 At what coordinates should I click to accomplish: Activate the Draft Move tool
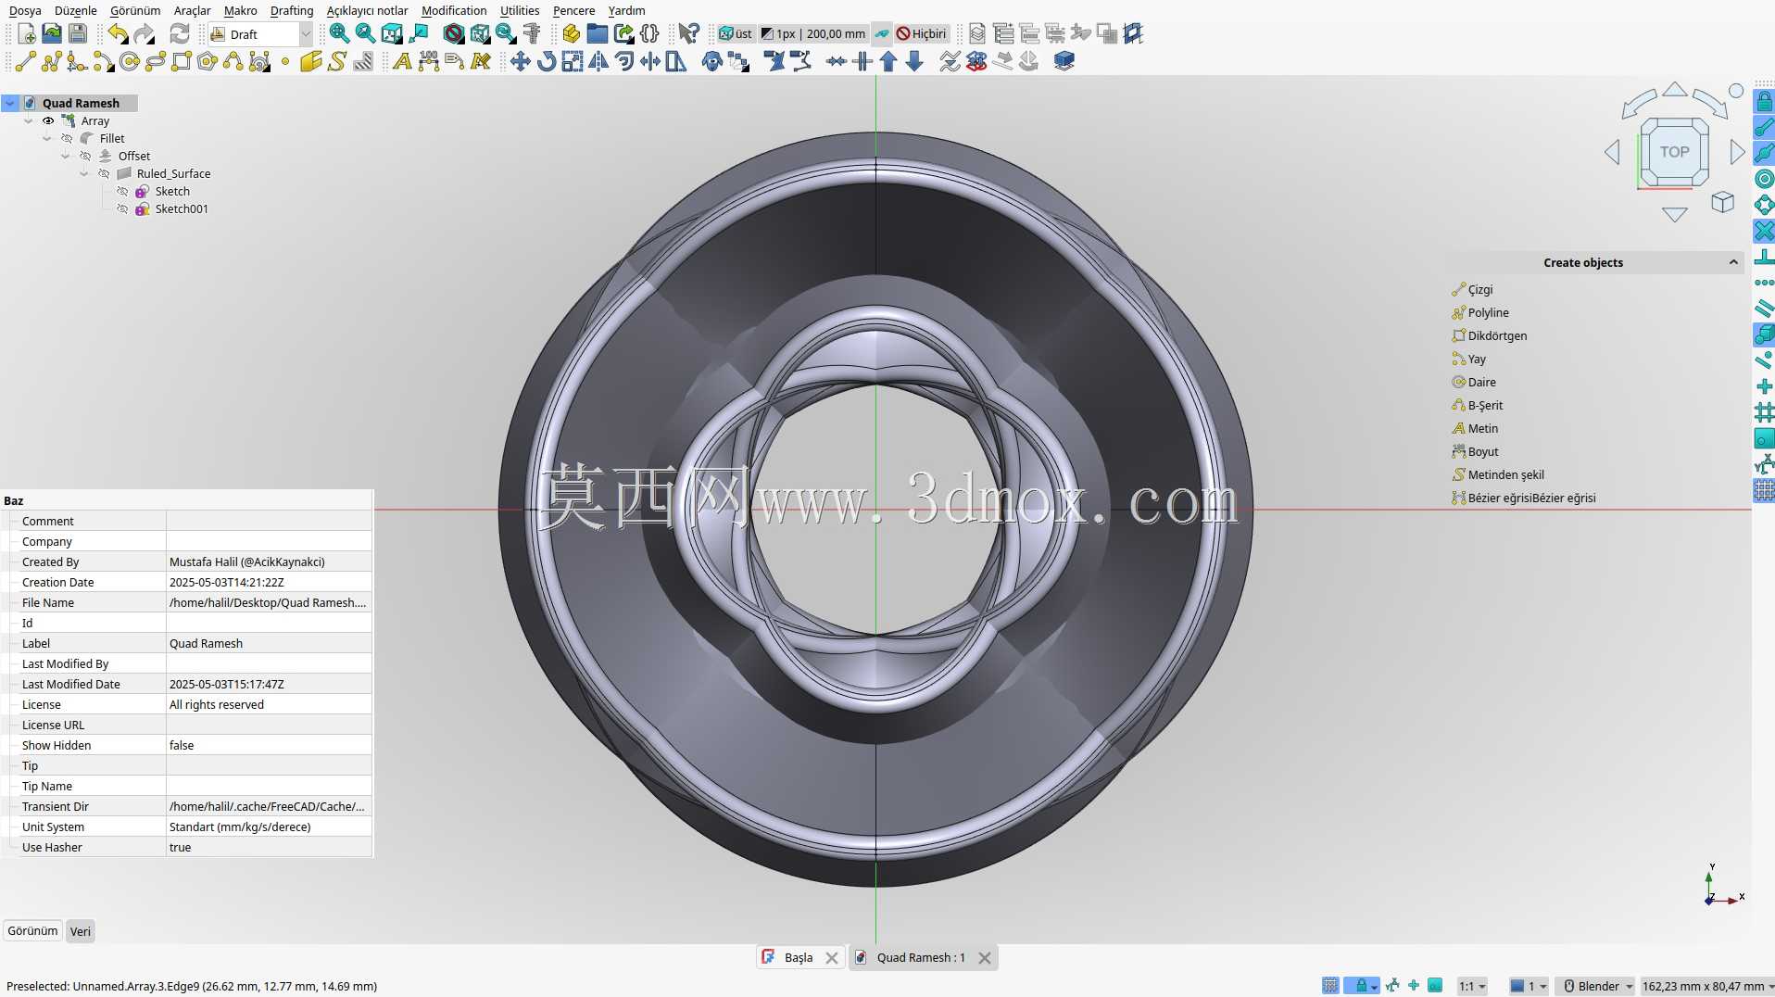click(521, 62)
